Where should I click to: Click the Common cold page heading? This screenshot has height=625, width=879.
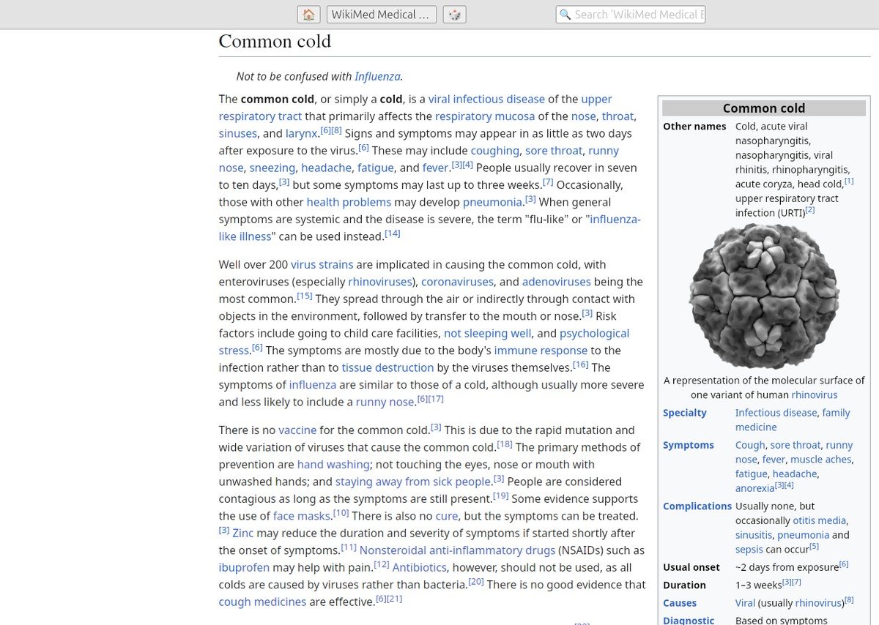tap(275, 42)
